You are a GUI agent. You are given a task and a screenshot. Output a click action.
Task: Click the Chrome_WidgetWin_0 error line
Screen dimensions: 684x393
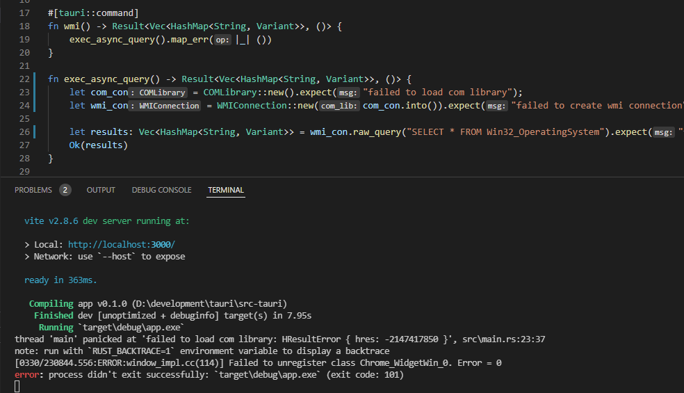pyautogui.click(x=259, y=363)
